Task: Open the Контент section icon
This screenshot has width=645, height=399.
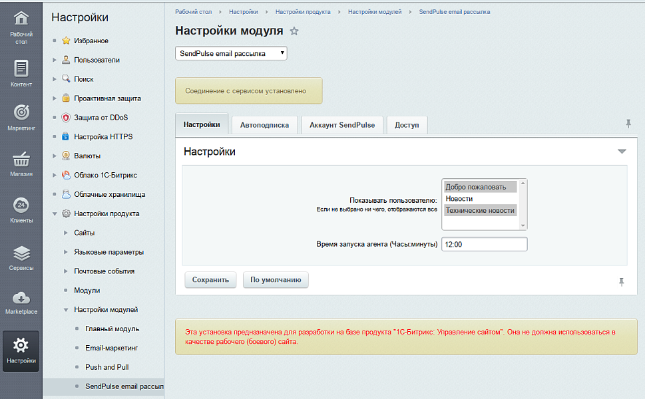Action: click(21, 68)
